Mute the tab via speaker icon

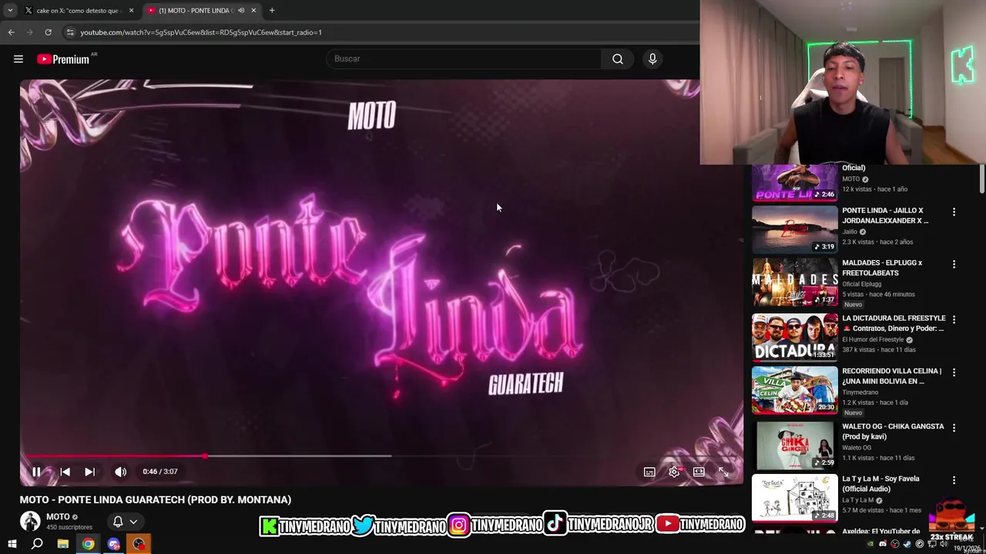click(x=241, y=11)
